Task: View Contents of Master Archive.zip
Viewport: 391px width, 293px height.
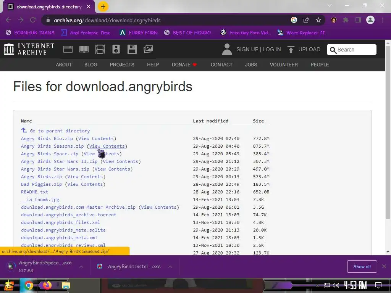Action: (x=158, y=207)
